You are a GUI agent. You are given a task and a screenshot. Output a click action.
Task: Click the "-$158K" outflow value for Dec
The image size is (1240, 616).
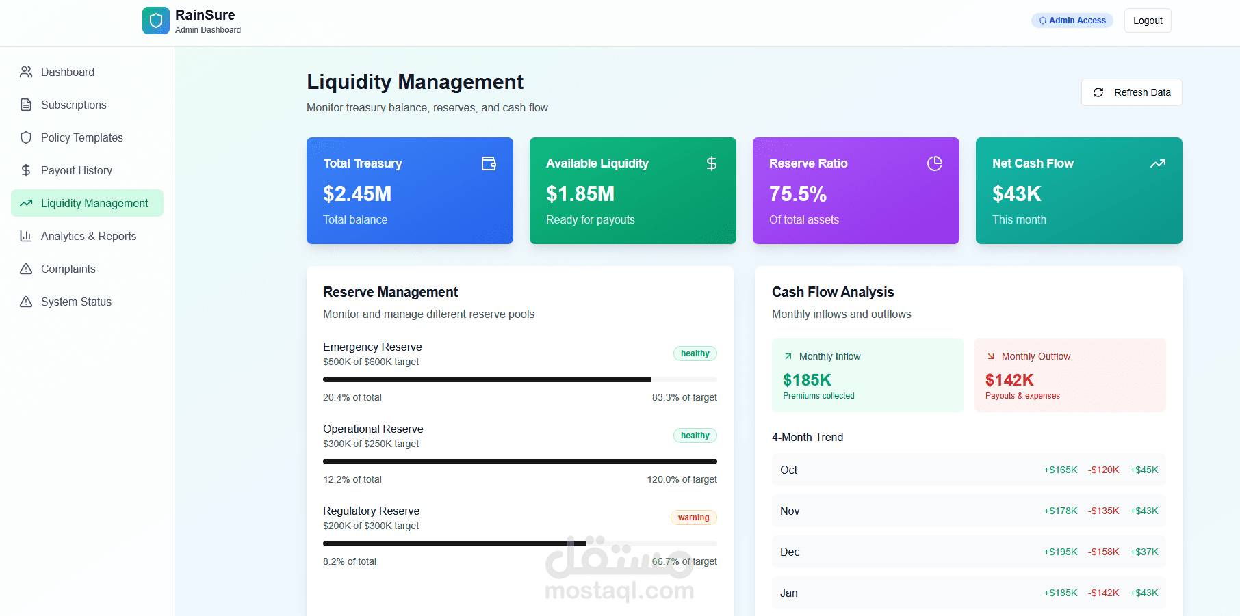pos(1104,552)
